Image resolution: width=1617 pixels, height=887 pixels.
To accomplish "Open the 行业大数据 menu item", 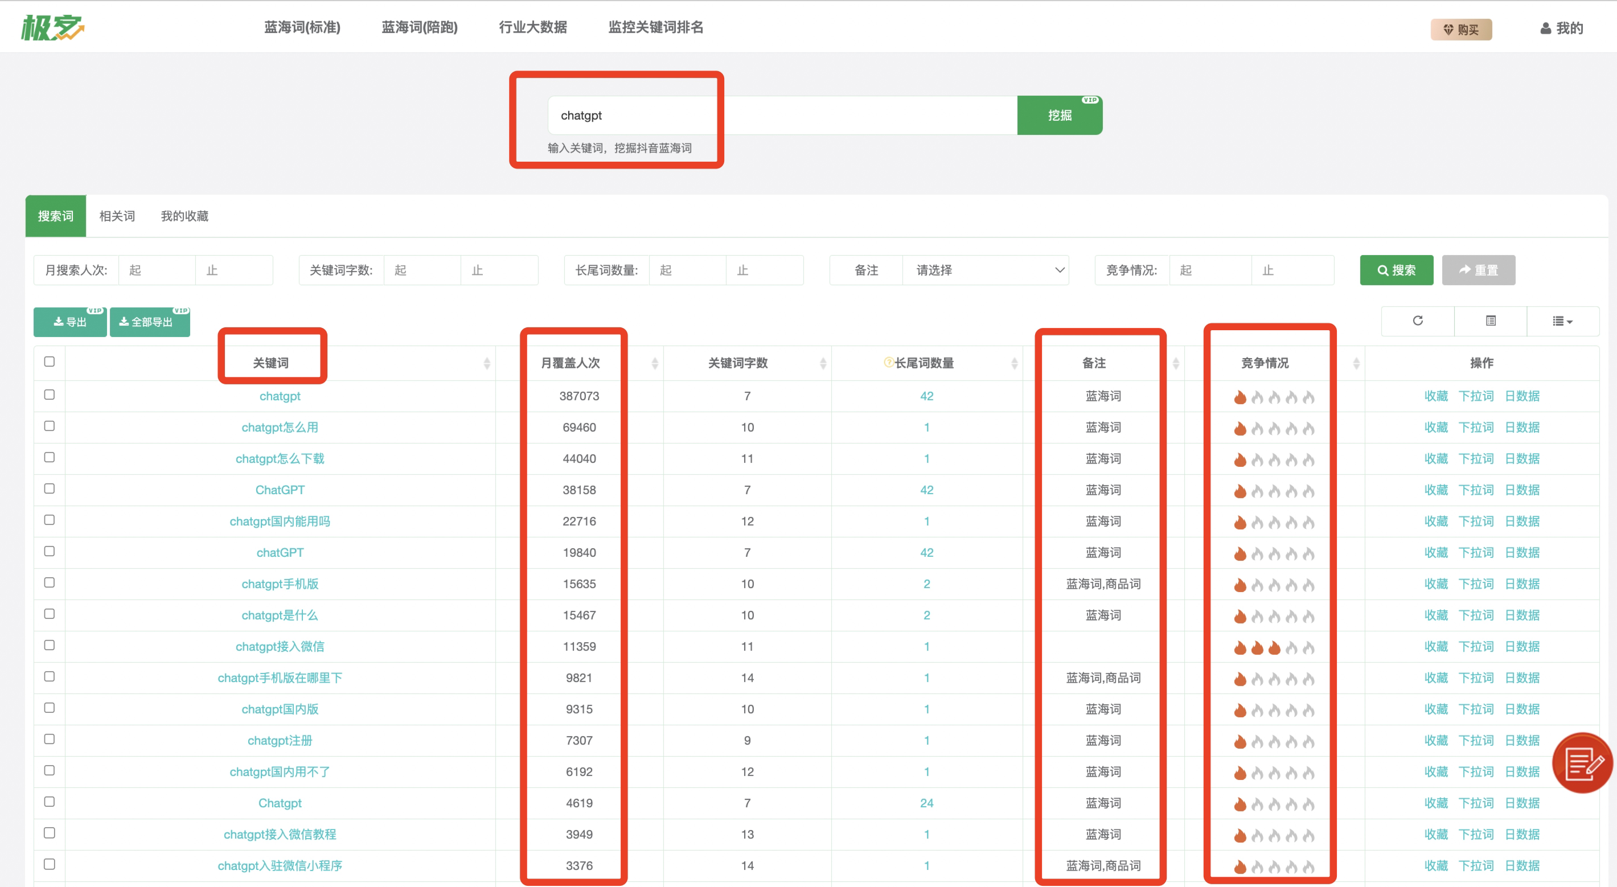I will pyautogui.click(x=532, y=27).
